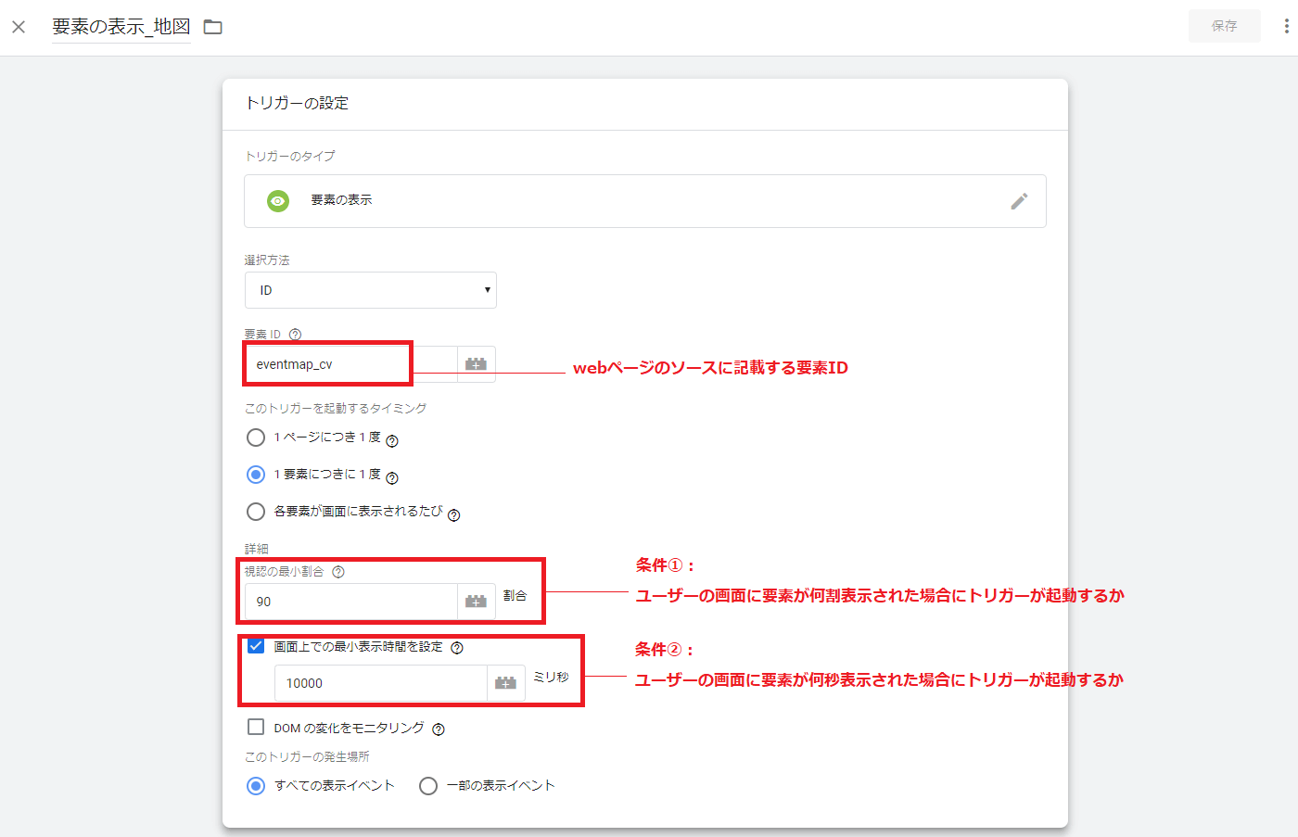Click the folder icon beside trigger name
Screen dimensions: 1298x837
coord(213,27)
